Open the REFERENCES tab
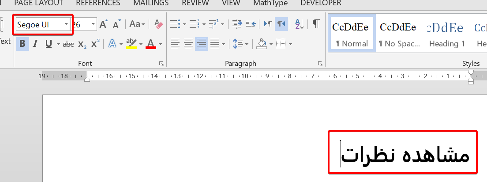This screenshot has width=487, height=182. coord(98,3)
